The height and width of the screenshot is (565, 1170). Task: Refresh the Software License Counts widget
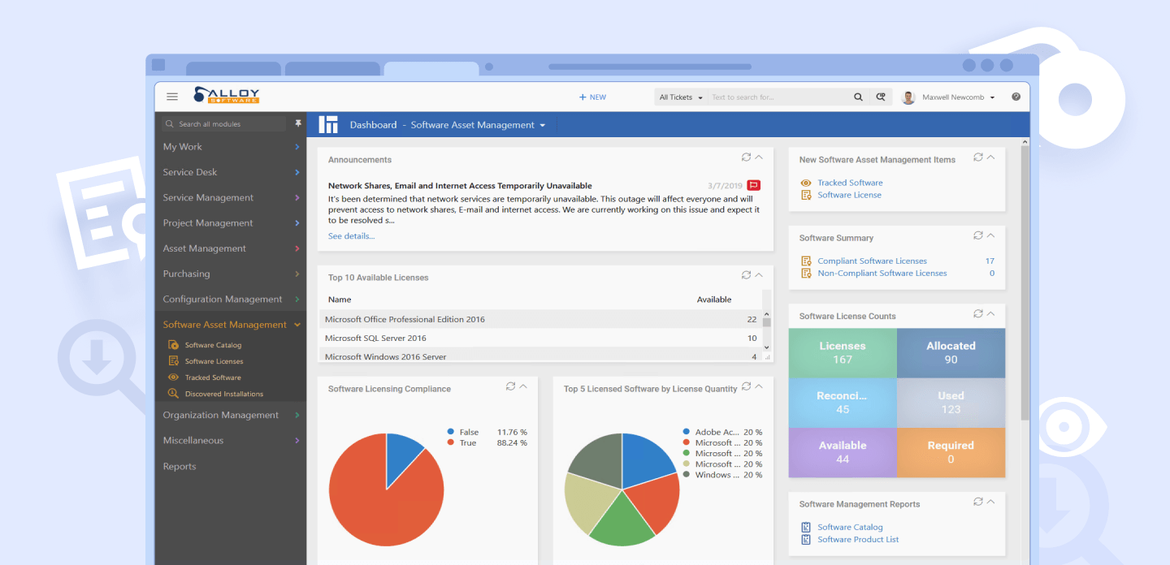coord(977,314)
